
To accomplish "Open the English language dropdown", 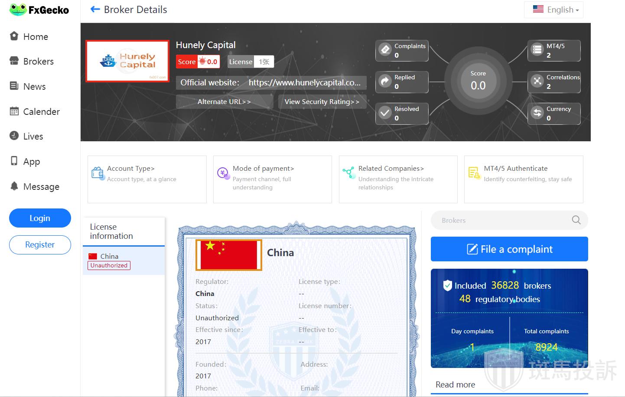I will click(x=556, y=10).
